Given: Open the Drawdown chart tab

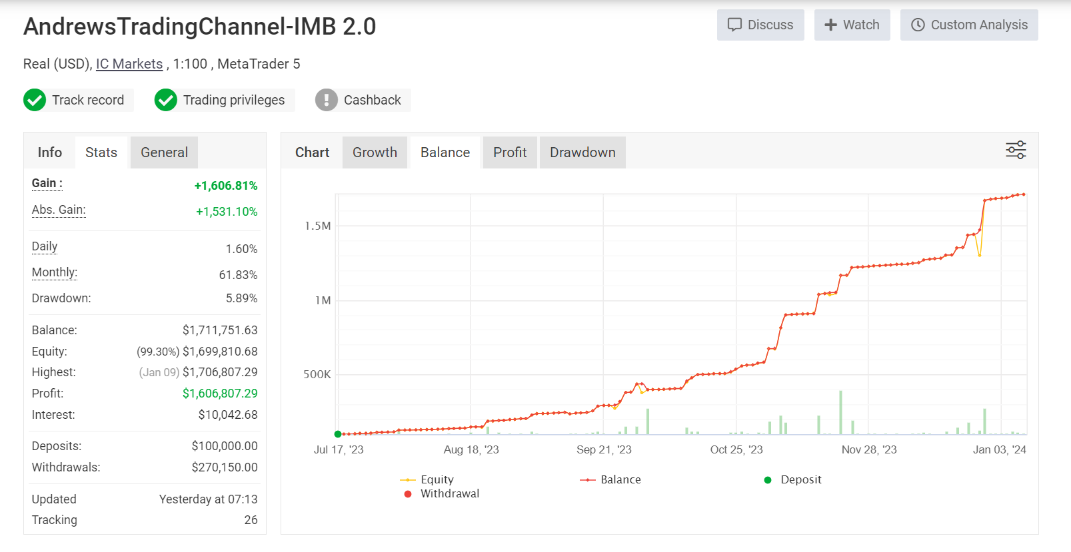Looking at the screenshot, I should click(x=582, y=152).
